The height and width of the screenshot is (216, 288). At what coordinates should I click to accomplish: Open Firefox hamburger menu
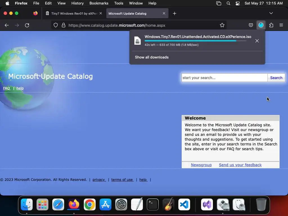click(x=281, y=25)
